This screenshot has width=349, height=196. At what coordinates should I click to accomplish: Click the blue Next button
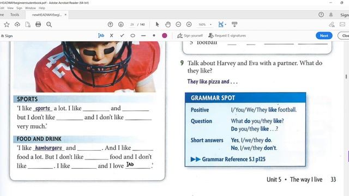(324, 35)
